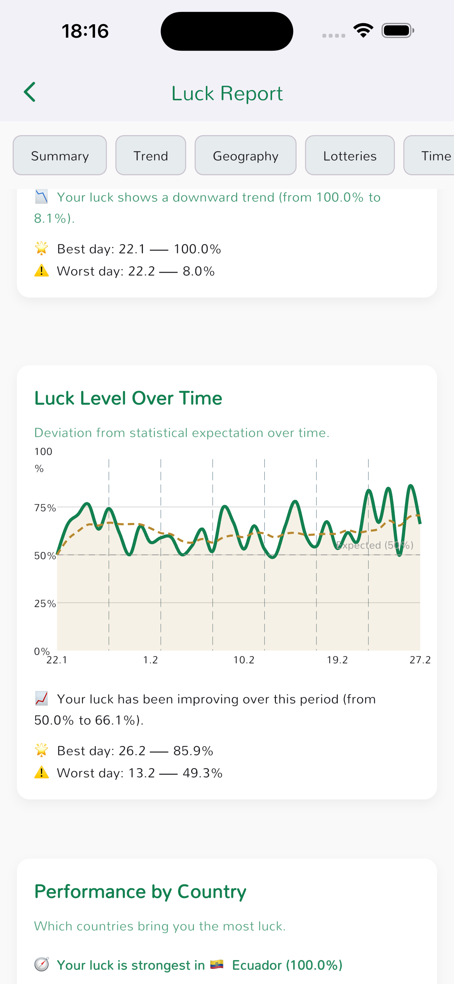Select the Geography tab
Screen dimensions: 454x984
coord(245,156)
